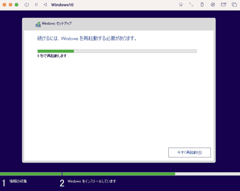Click the '情報の収集' step label
The width and height of the screenshot is (240, 191).
18,181
